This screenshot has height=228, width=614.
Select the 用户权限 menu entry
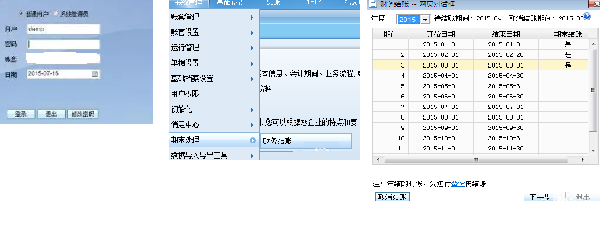pyautogui.click(x=214, y=94)
